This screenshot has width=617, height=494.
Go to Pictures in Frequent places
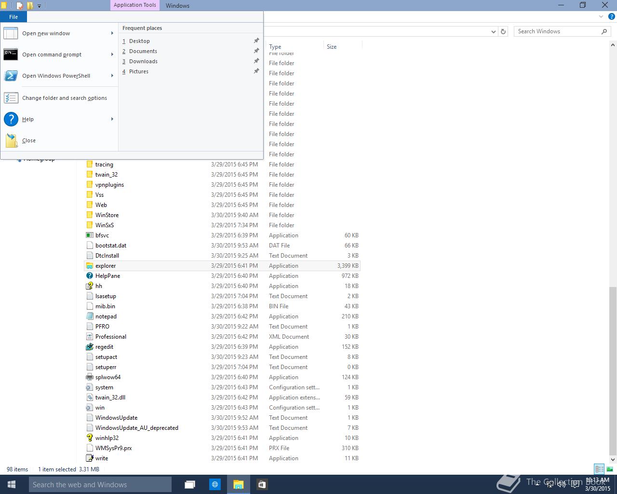pyautogui.click(x=139, y=71)
